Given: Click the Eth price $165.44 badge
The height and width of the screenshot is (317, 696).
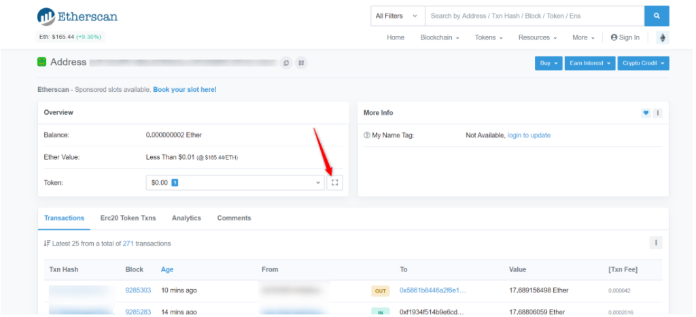Looking at the screenshot, I should coord(70,37).
